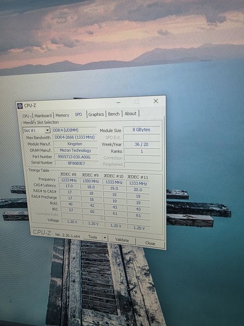The height and width of the screenshot is (326, 244).
Task: Switch to the Bench tab
Action: [x=114, y=114]
